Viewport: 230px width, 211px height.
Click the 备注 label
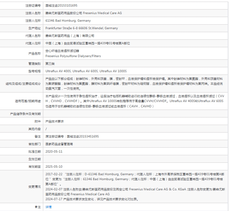click(x=38, y=137)
